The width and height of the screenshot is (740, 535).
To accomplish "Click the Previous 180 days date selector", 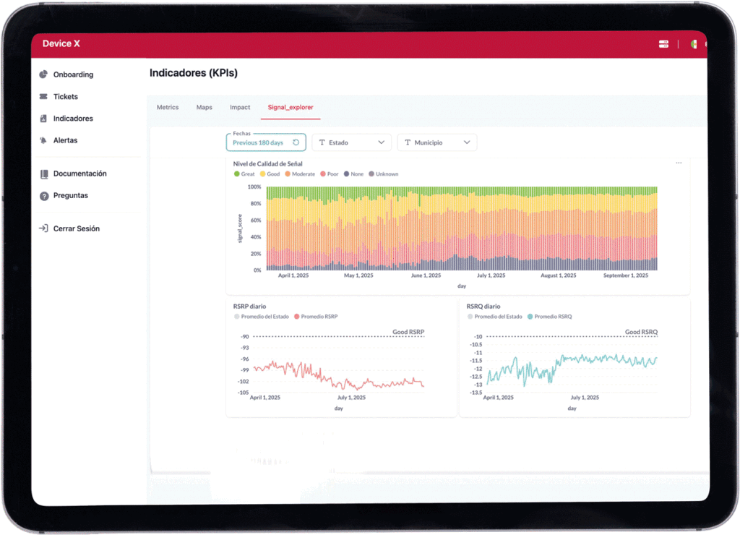I will 258,143.
